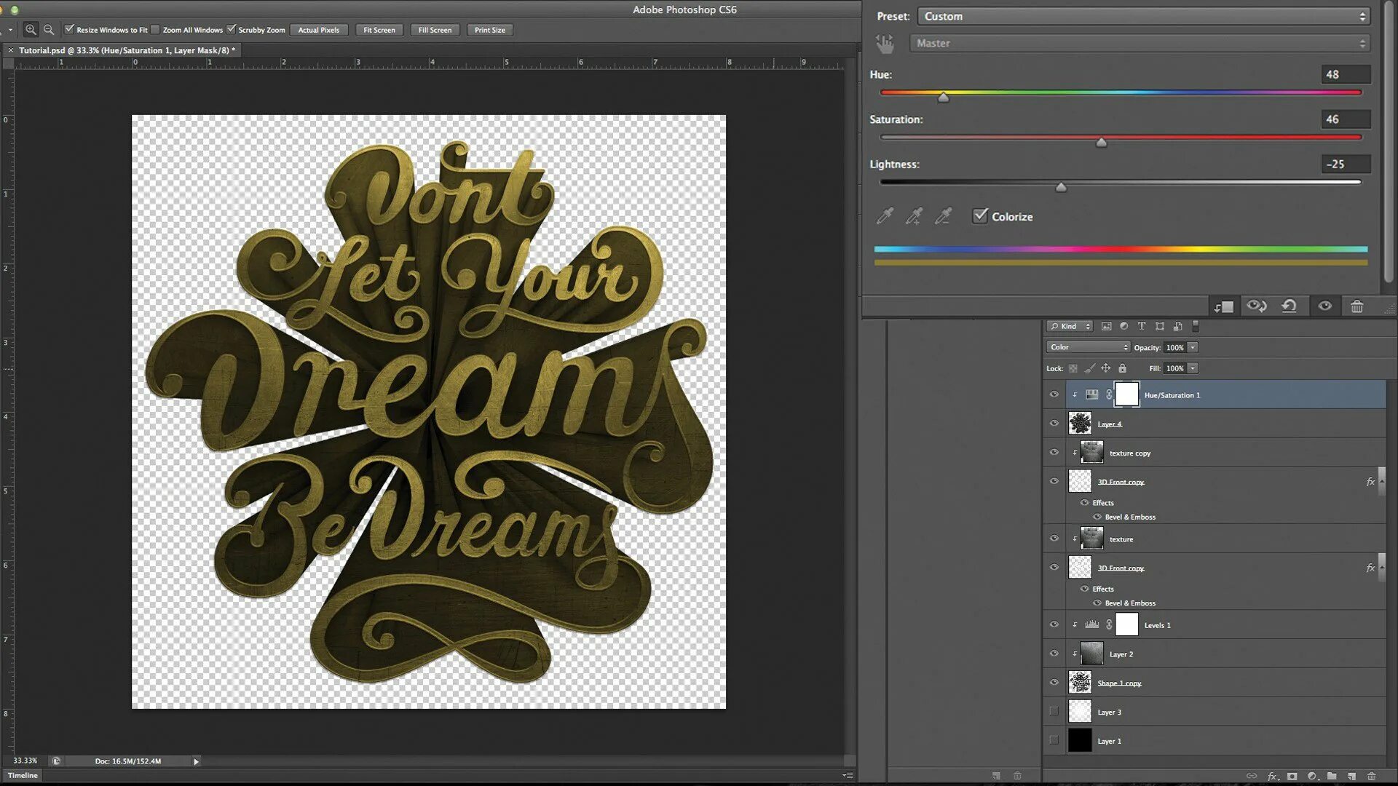This screenshot has height=786, width=1398.
Task: Open the Color blend mode dropdown
Action: point(1088,347)
